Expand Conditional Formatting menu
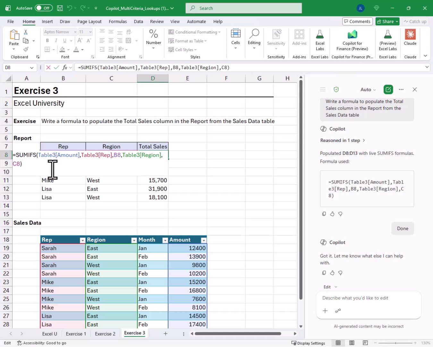 tap(194, 32)
